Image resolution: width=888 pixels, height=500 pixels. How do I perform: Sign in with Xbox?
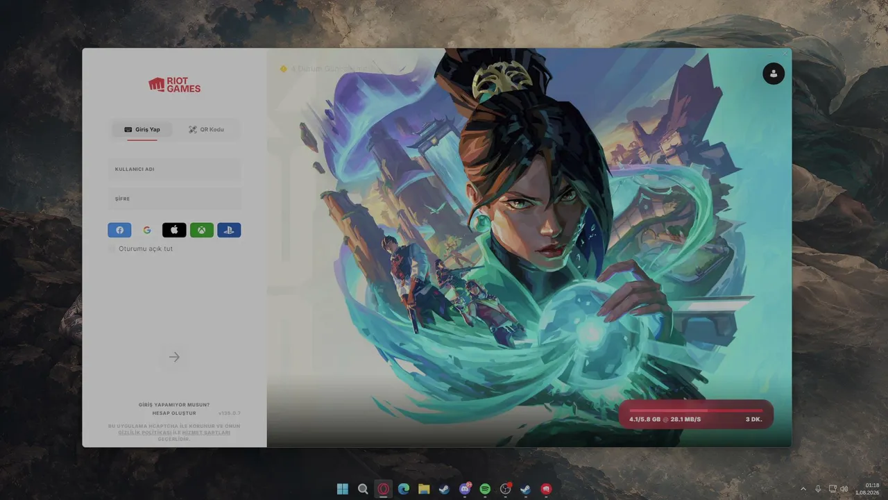click(x=202, y=230)
